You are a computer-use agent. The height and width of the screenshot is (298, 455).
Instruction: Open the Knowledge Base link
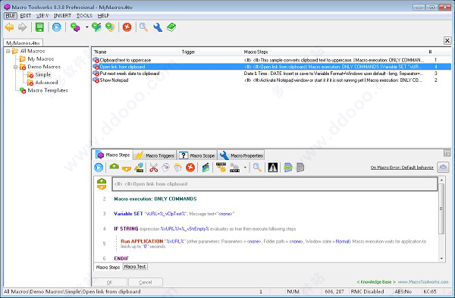pyautogui.click(x=376, y=282)
